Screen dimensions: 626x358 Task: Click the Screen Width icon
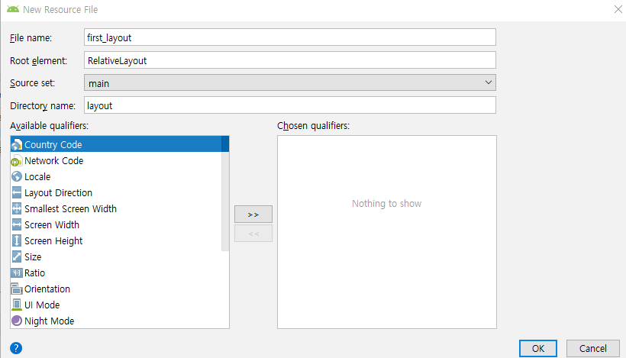[x=17, y=224]
